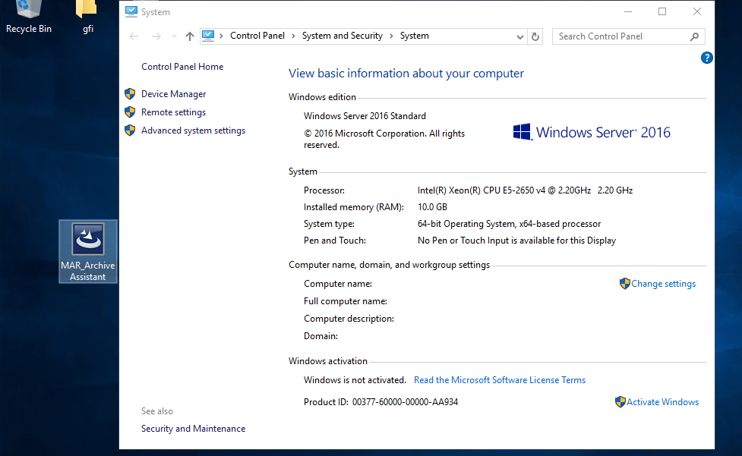Open Control Panel Home link
The image size is (742, 456).
(182, 67)
